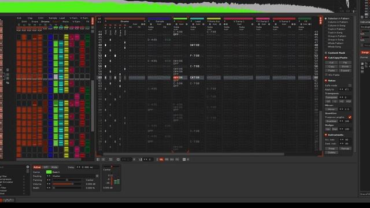Collapse the Instruments section
Viewport: 370px width, 208px height.
pos(326,135)
